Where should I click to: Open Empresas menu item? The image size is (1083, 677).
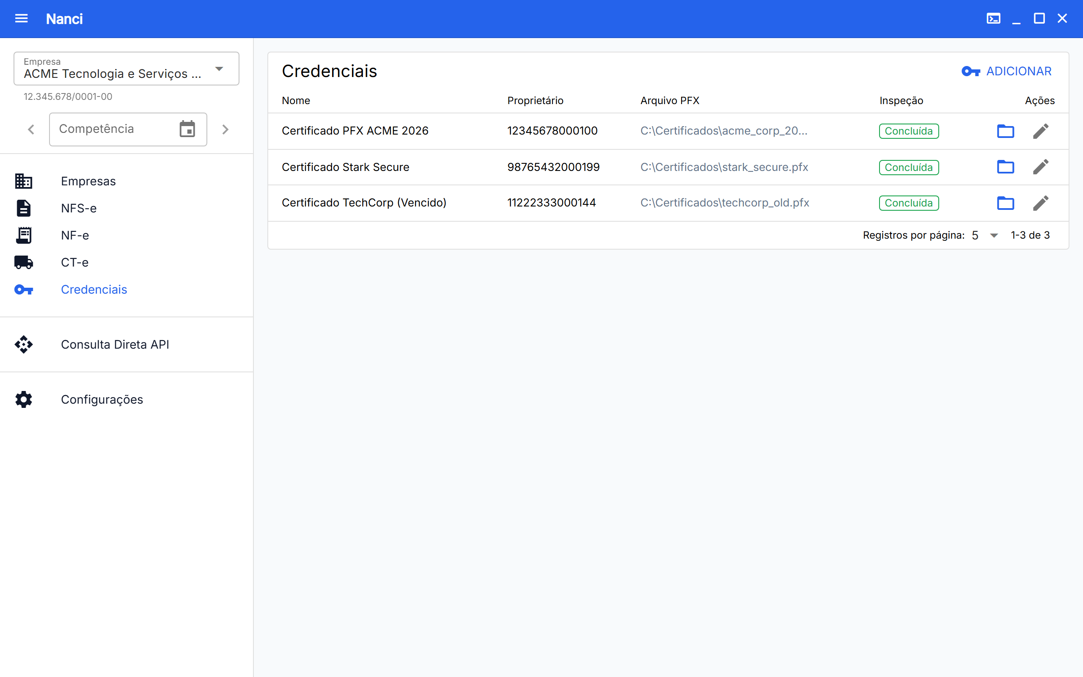click(126, 181)
